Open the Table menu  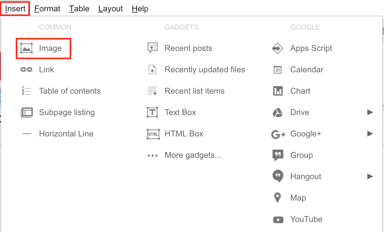pos(79,8)
